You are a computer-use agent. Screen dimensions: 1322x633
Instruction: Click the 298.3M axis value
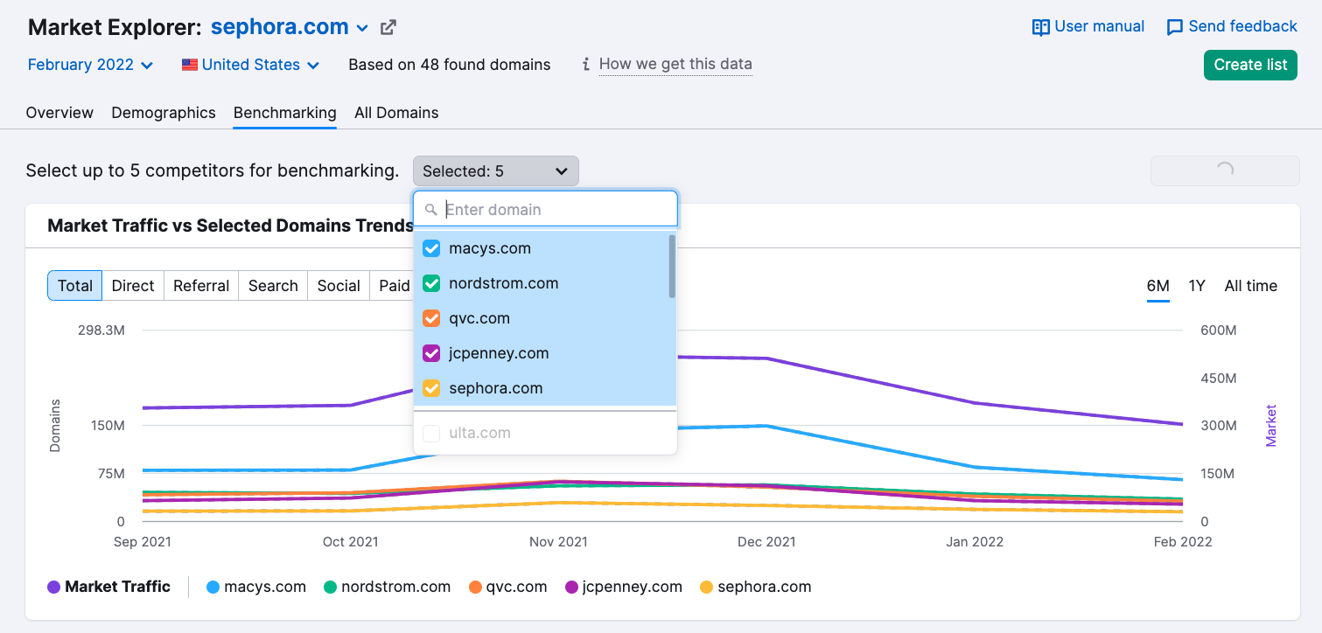pos(101,330)
